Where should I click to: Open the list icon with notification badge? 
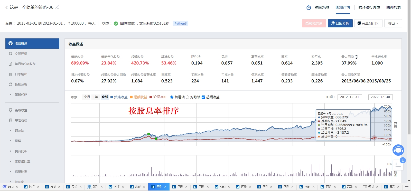tap(398, 165)
